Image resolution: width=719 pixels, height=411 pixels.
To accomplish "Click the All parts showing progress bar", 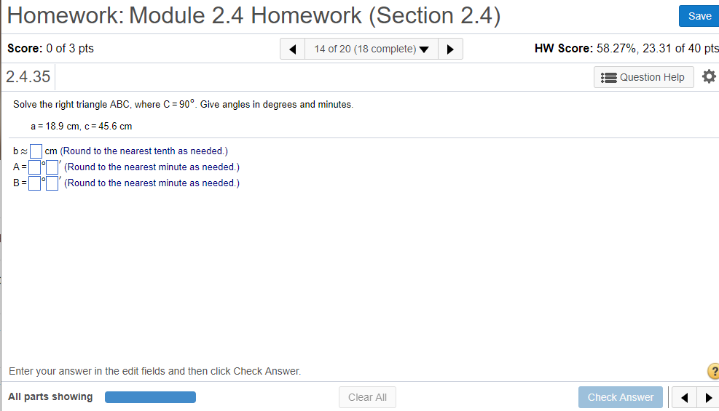I will coord(150,397).
